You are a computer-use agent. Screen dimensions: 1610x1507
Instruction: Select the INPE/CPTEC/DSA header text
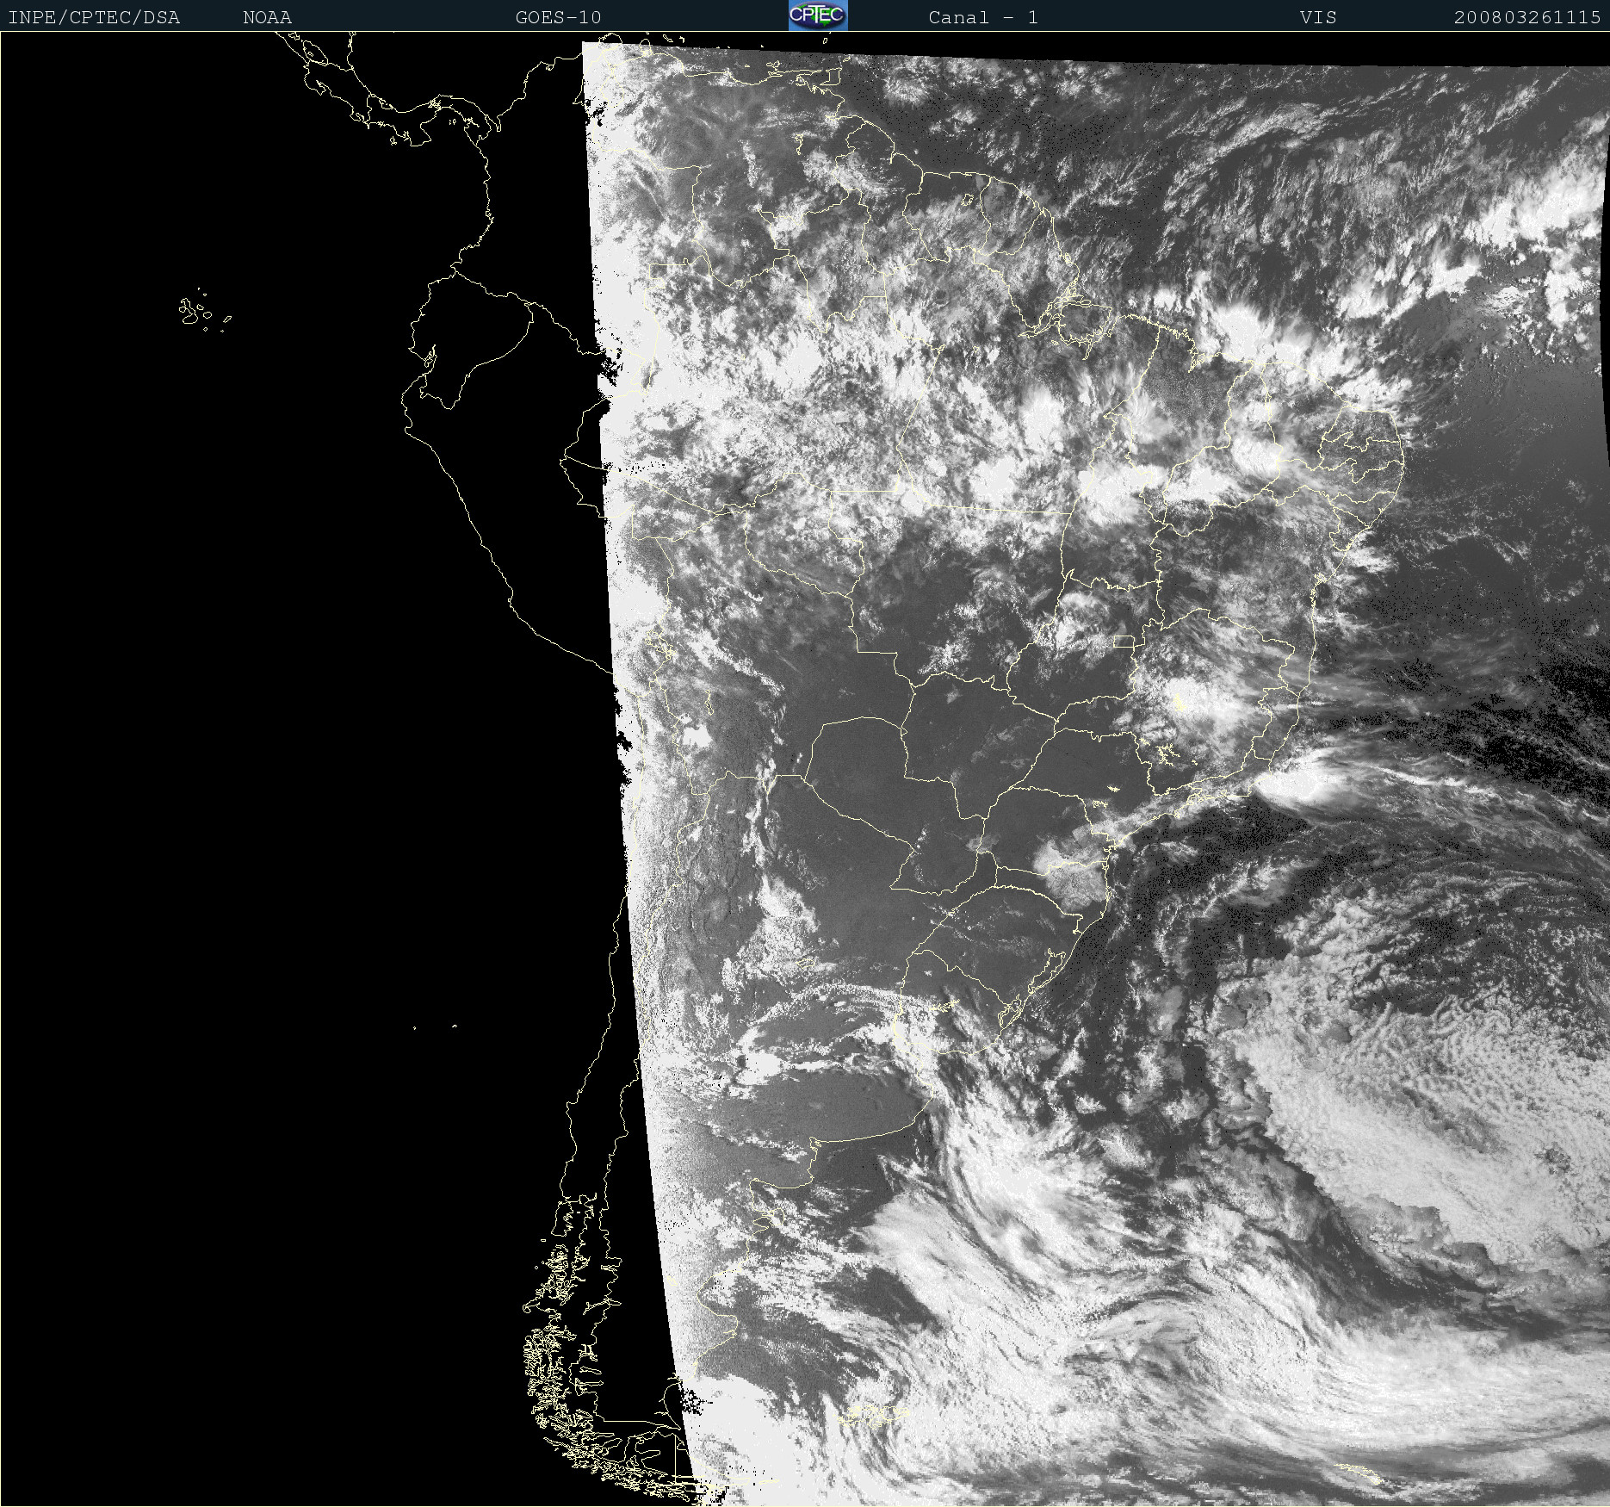click(x=94, y=17)
